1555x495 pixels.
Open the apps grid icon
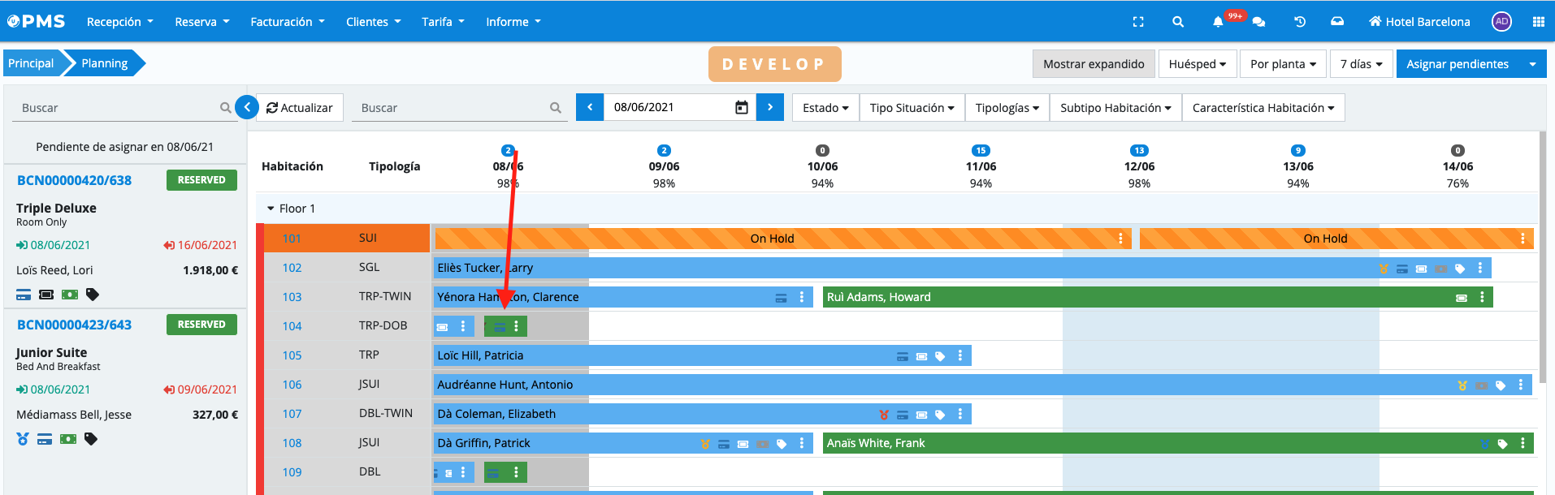1538,22
